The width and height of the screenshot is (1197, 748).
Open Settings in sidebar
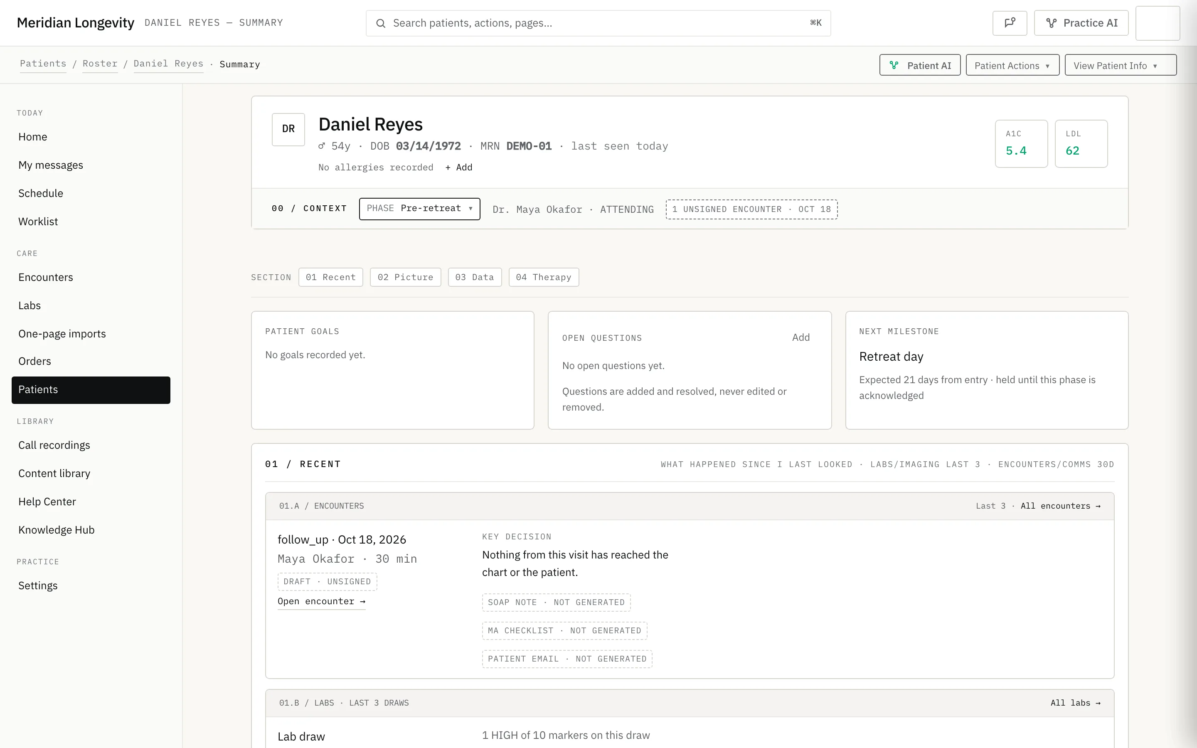[x=91, y=586]
